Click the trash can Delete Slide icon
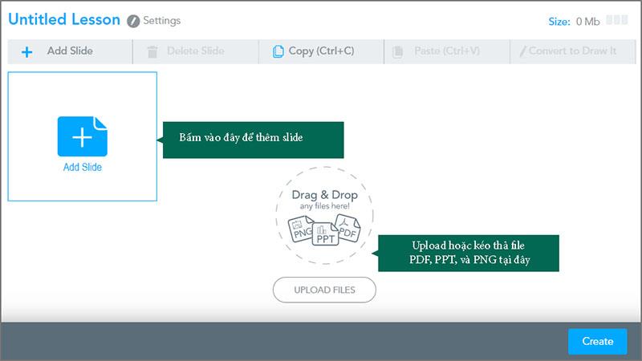The width and height of the screenshot is (642, 361). point(152,52)
